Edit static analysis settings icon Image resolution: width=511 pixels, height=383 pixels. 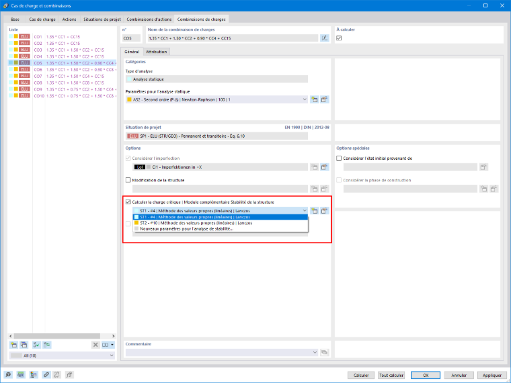point(324,99)
